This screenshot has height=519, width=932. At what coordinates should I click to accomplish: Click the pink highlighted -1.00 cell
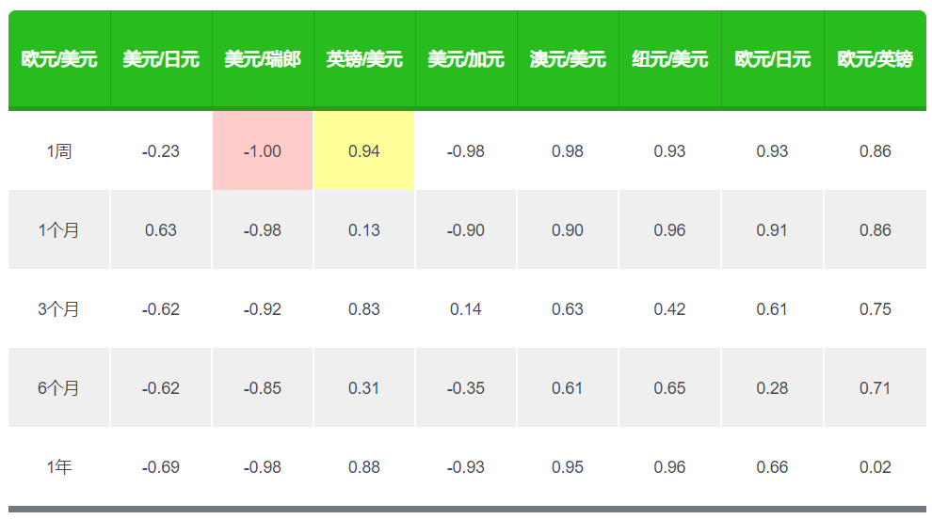tap(263, 151)
